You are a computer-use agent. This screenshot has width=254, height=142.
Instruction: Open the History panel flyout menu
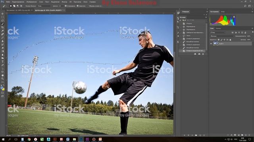tap(206, 17)
